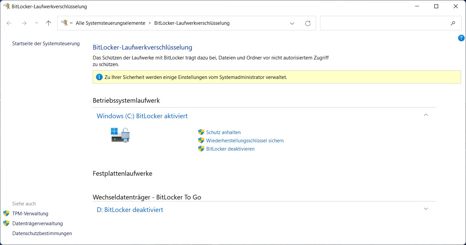This screenshot has height=245, width=466.
Task: Click the shield icon beside TPM-Verwaltung
Action: coord(6,214)
